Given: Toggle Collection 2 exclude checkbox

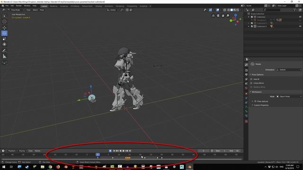Looking at the screenshot, I should click(252, 23).
